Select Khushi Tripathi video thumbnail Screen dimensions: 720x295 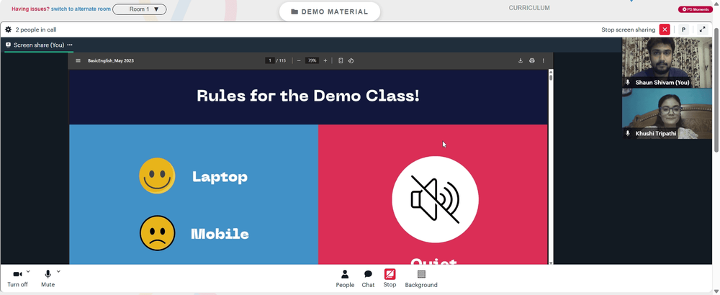tap(667, 113)
